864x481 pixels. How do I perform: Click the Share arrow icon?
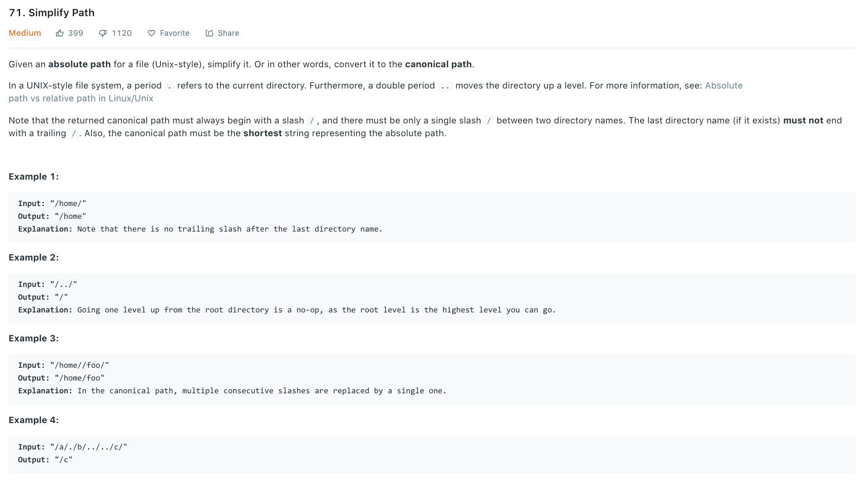pyautogui.click(x=209, y=33)
